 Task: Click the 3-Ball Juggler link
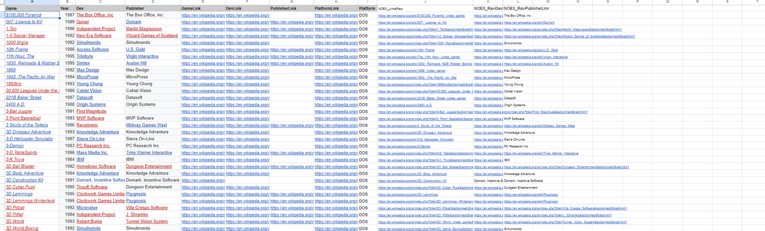click(19, 111)
